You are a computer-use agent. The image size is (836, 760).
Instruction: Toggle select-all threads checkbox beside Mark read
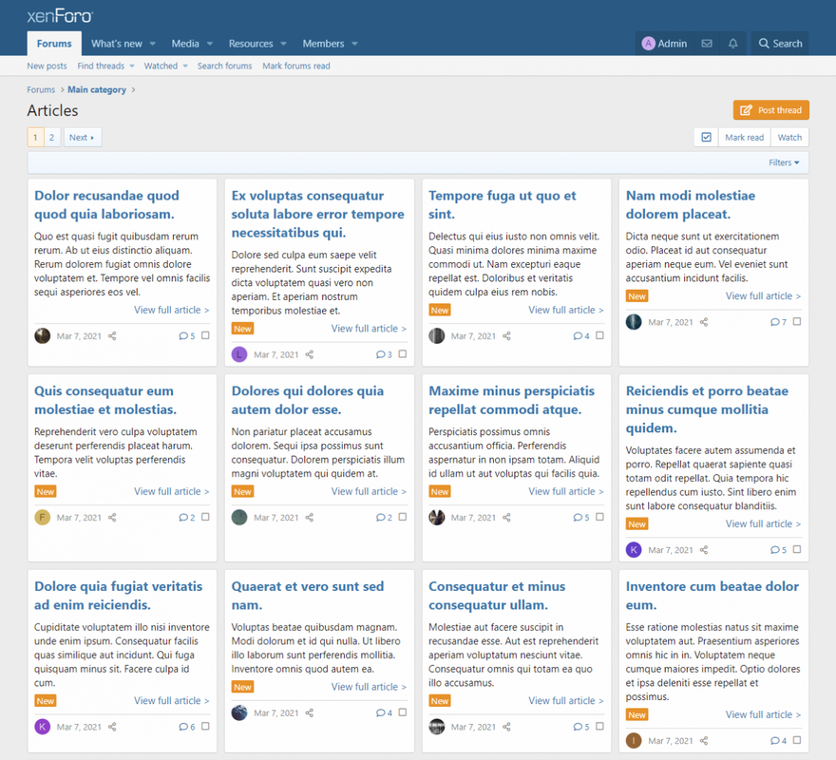point(707,138)
